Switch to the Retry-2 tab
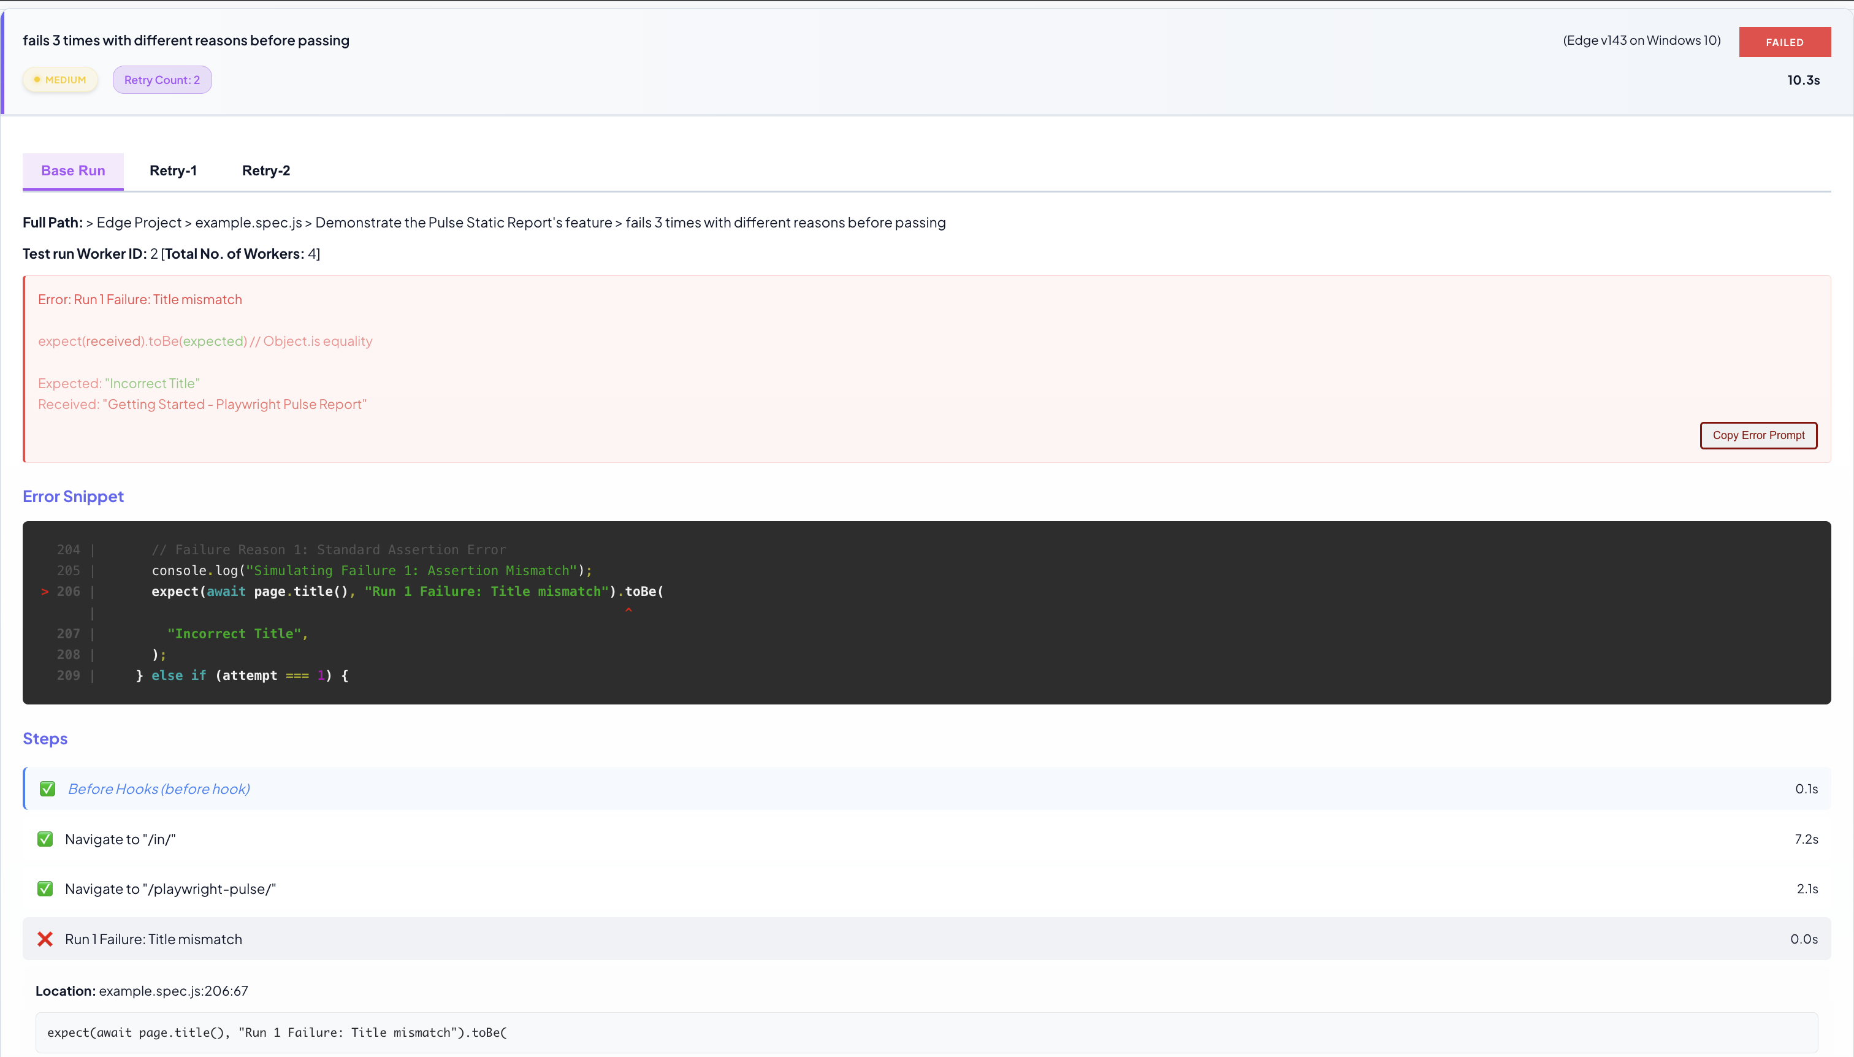Viewport: 1854px width, 1057px height. pyautogui.click(x=265, y=170)
